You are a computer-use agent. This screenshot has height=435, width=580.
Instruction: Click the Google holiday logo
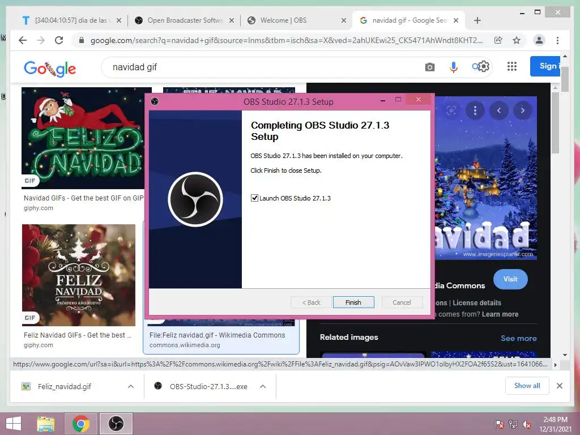(x=50, y=68)
